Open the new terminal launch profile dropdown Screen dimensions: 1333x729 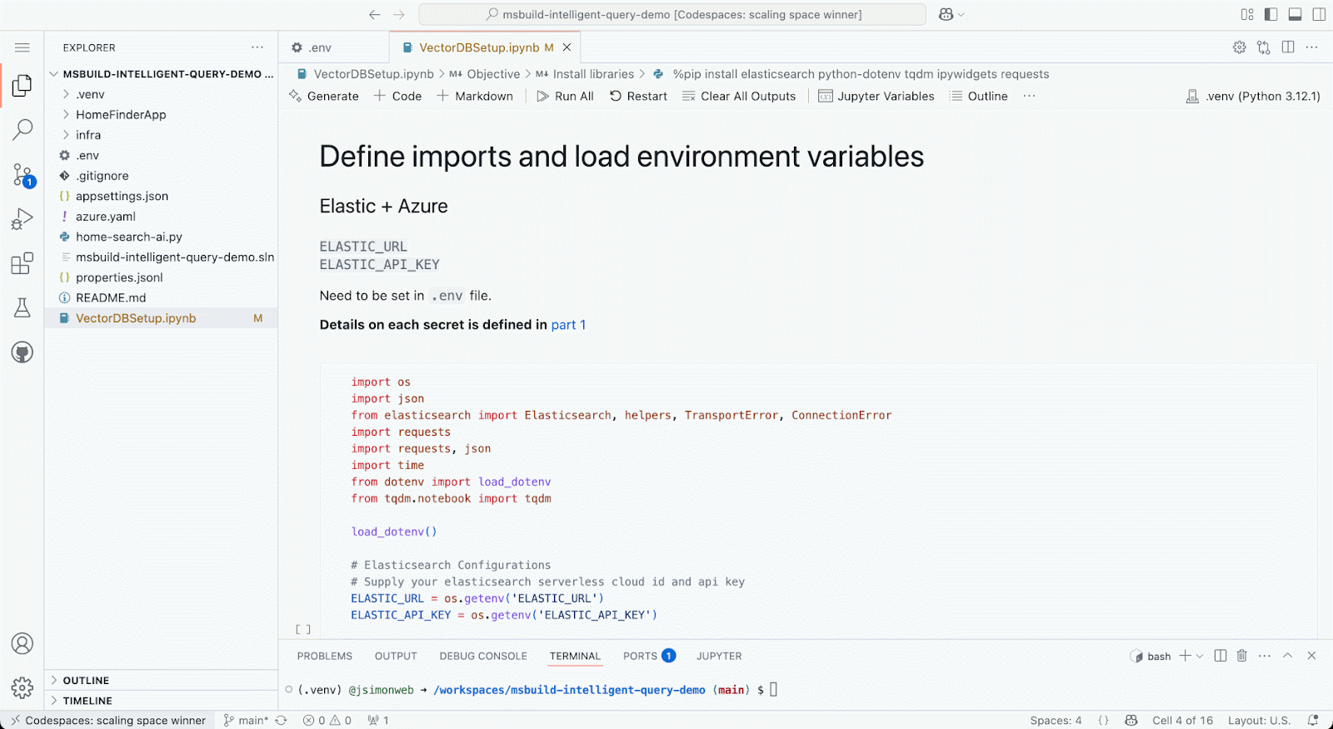[1200, 657]
